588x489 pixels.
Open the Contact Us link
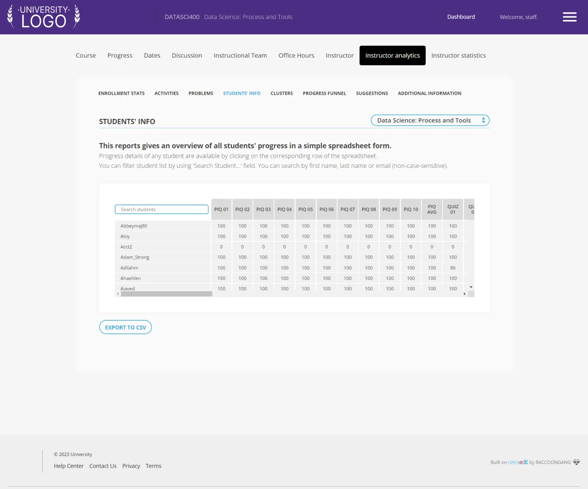[103, 466]
